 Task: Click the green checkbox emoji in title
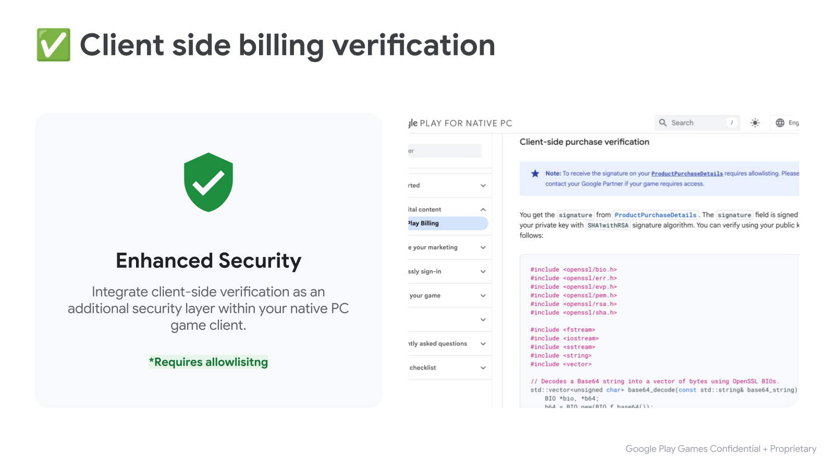point(53,45)
